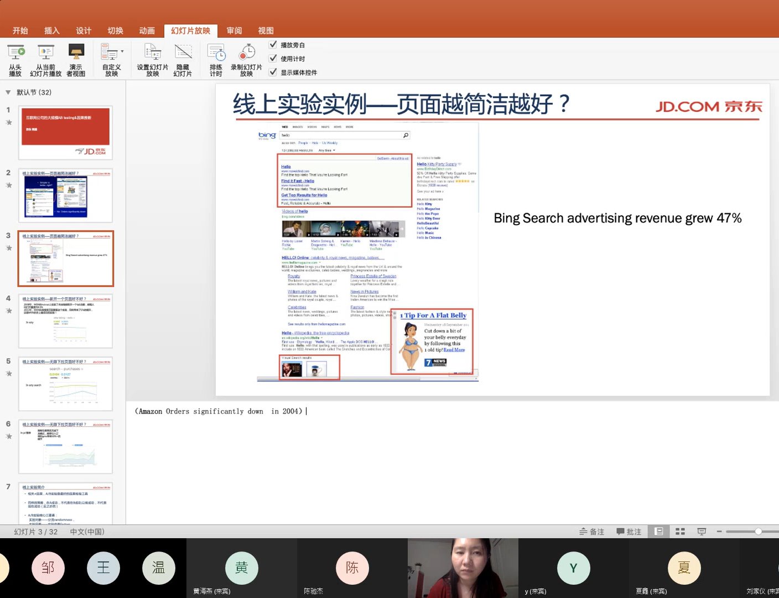Open 演示者视图 (Presenter View)
The image size is (779, 598).
pyautogui.click(x=76, y=58)
